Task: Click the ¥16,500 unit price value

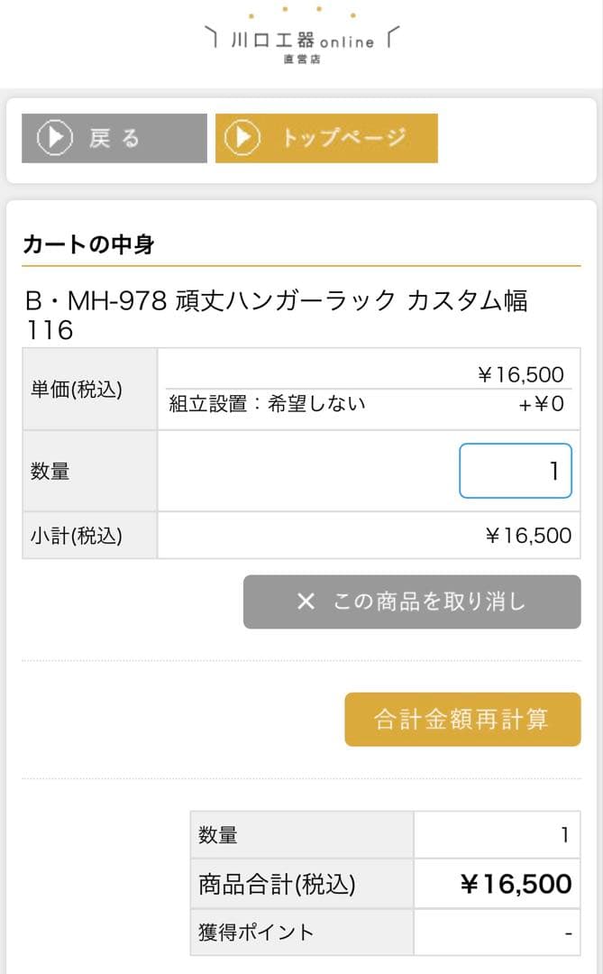Action: (x=521, y=373)
